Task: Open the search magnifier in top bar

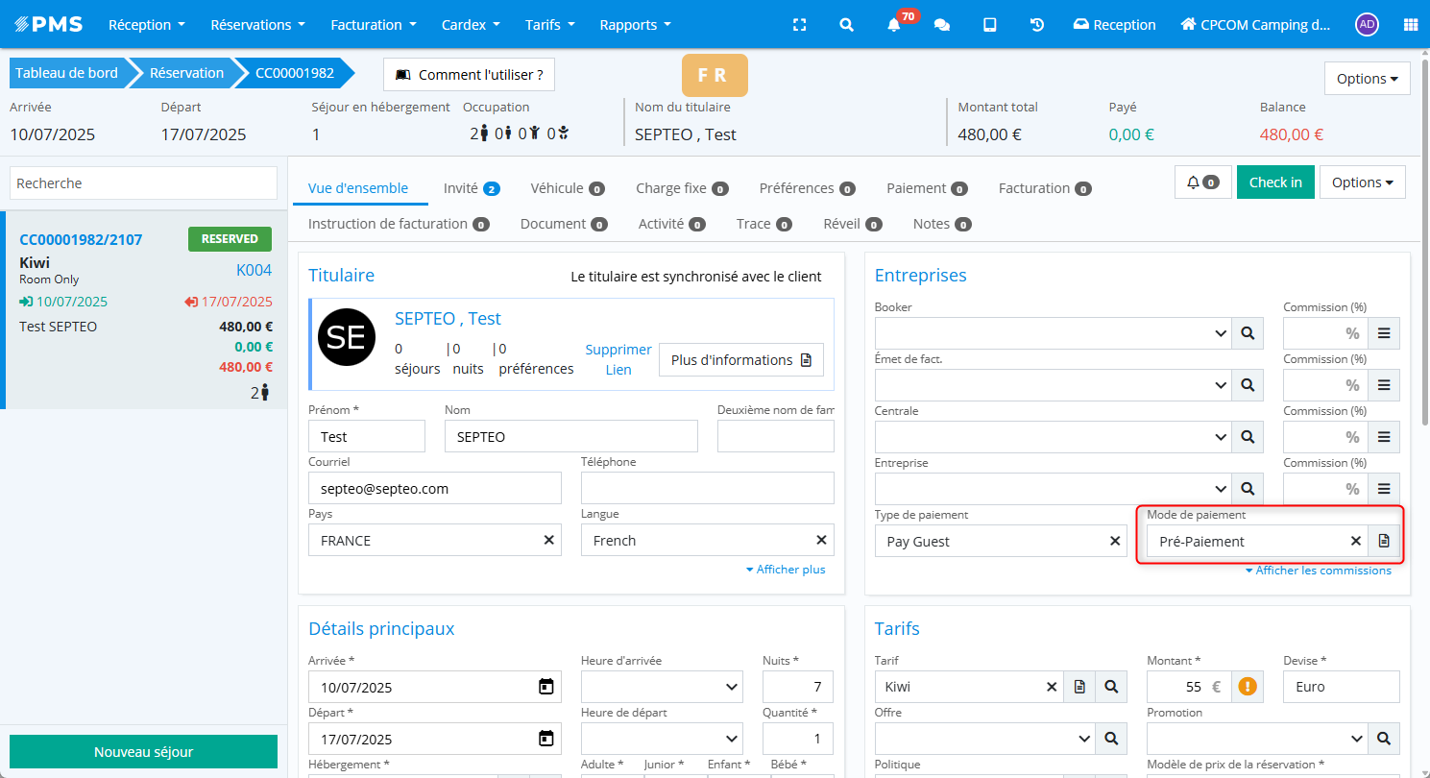Action: click(x=846, y=25)
